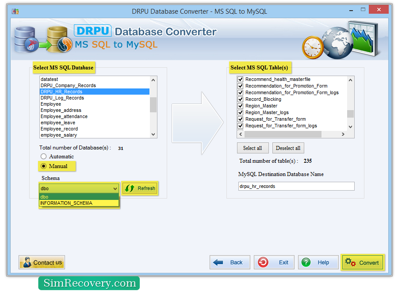The height and width of the screenshot is (291, 398).
Task: Click MySQL Destination Database Name field
Action: pyautogui.click(x=296, y=186)
